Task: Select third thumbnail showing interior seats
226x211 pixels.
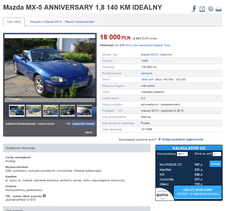Action: tap(50, 110)
